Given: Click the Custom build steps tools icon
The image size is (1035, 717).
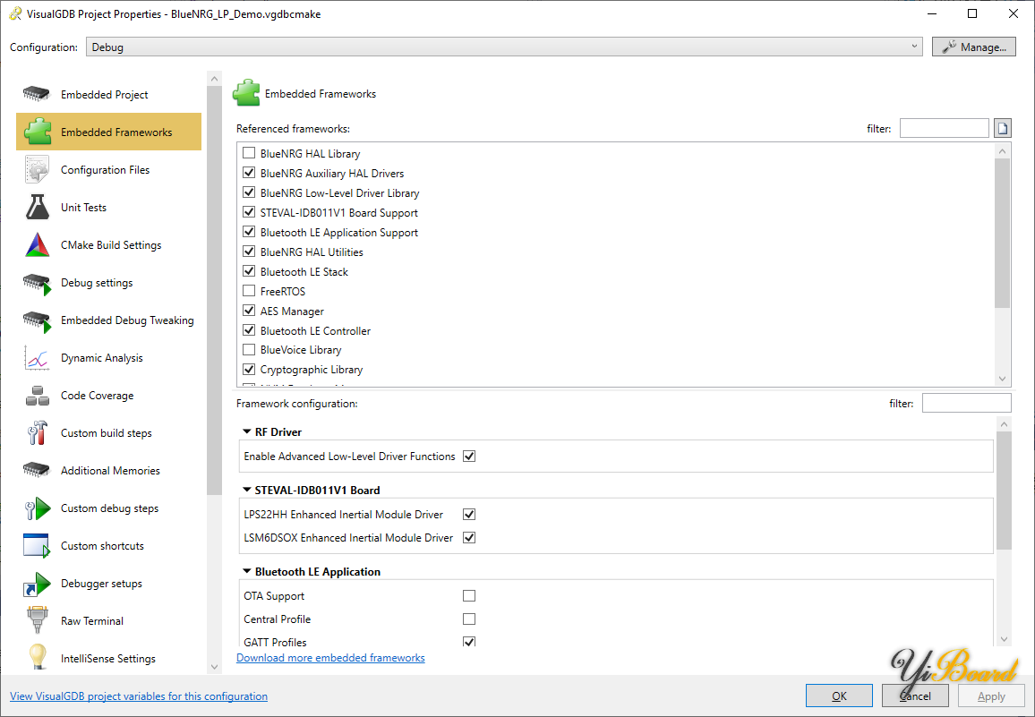Looking at the screenshot, I should tap(37, 433).
